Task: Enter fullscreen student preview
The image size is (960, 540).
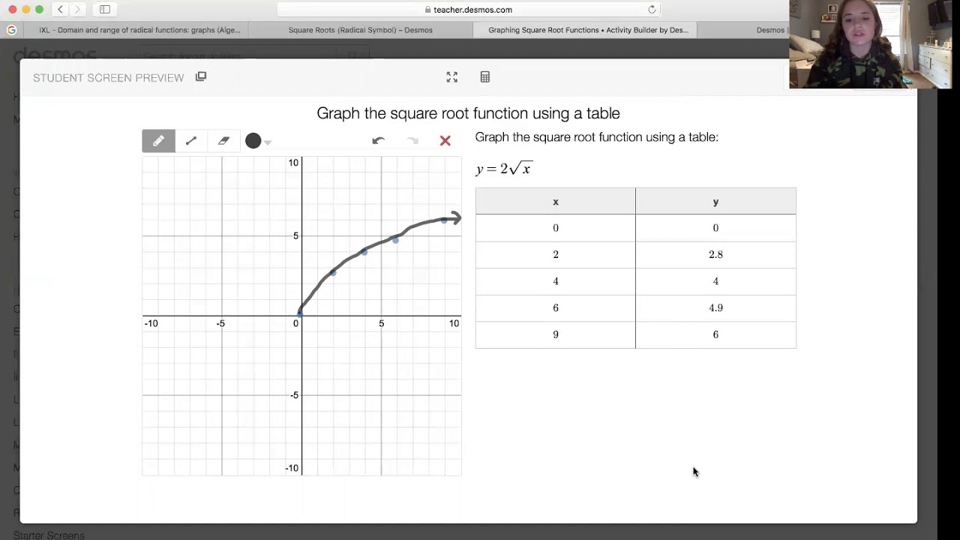Action: (x=451, y=77)
